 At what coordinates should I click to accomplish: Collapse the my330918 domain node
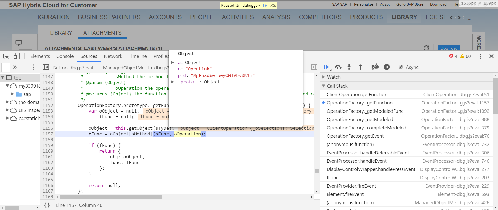point(8,86)
